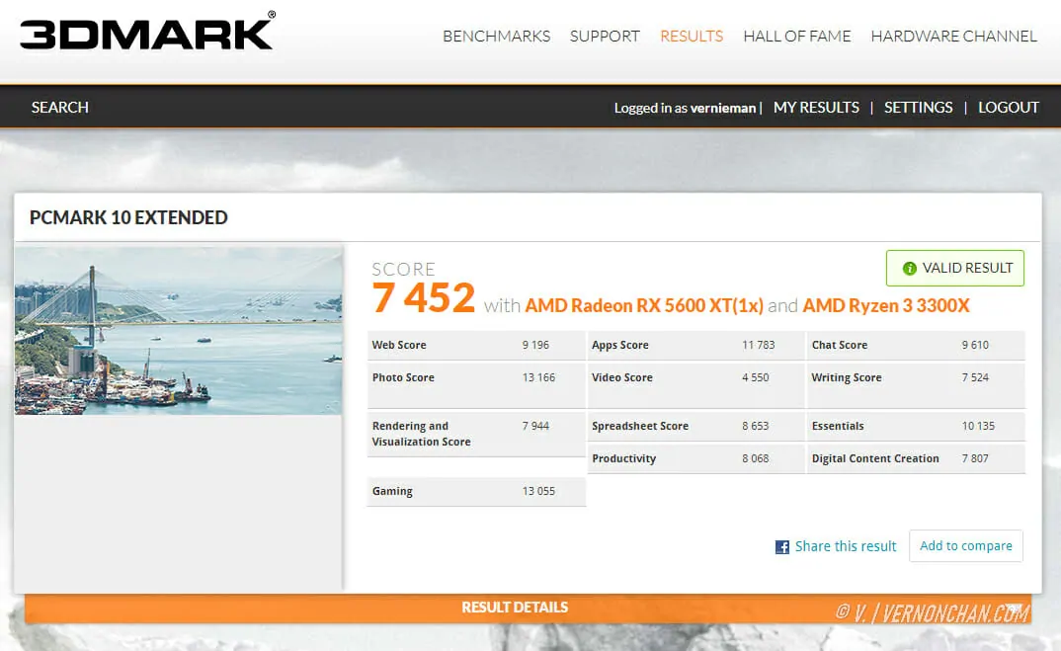Click the green info icon in Valid Result
This screenshot has height=651, width=1061.
[910, 269]
